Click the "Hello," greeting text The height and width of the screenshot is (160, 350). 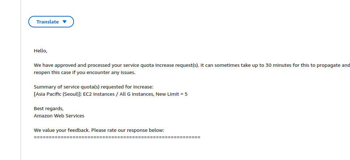click(41, 51)
